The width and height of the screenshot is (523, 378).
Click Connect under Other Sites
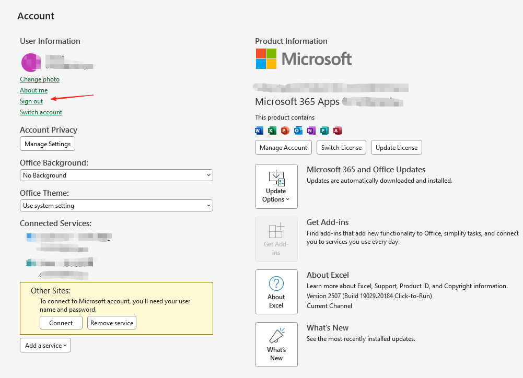pyautogui.click(x=61, y=323)
